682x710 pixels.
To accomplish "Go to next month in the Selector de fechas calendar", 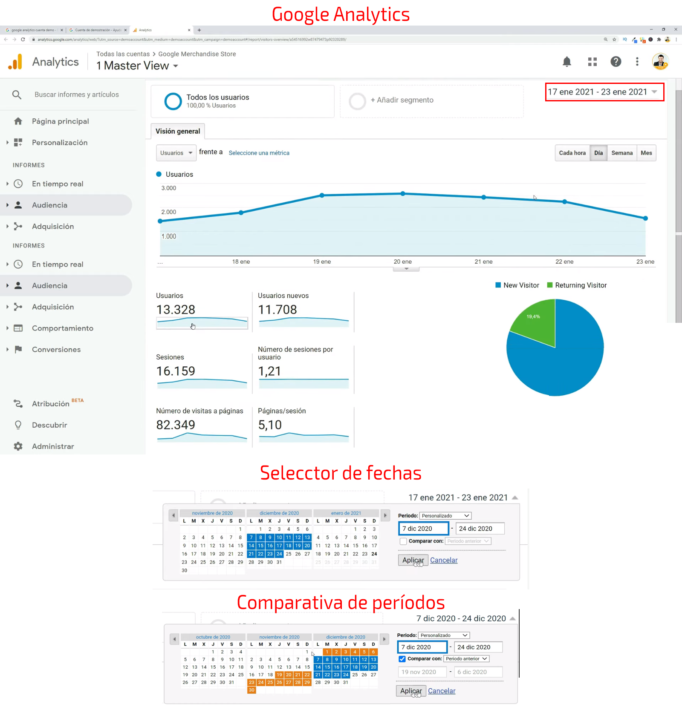I will [x=385, y=515].
